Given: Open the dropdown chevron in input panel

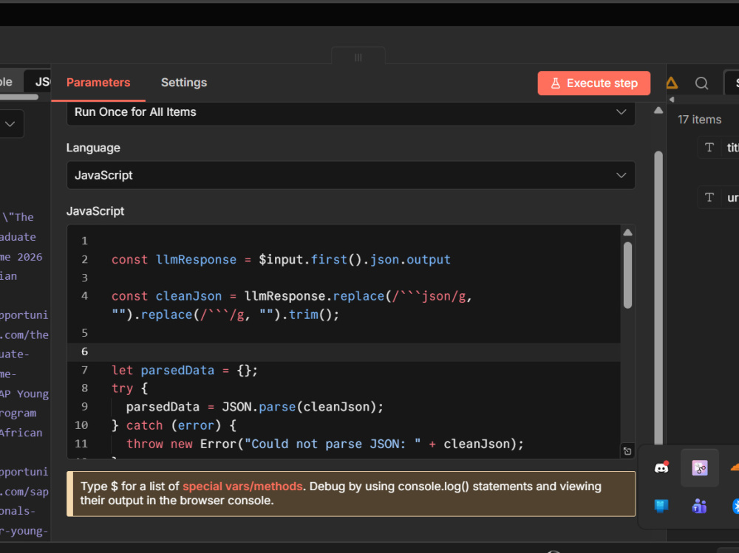Looking at the screenshot, I should pyautogui.click(x=10, y=124).
